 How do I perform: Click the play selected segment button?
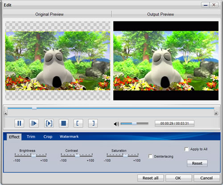(49, 123)
